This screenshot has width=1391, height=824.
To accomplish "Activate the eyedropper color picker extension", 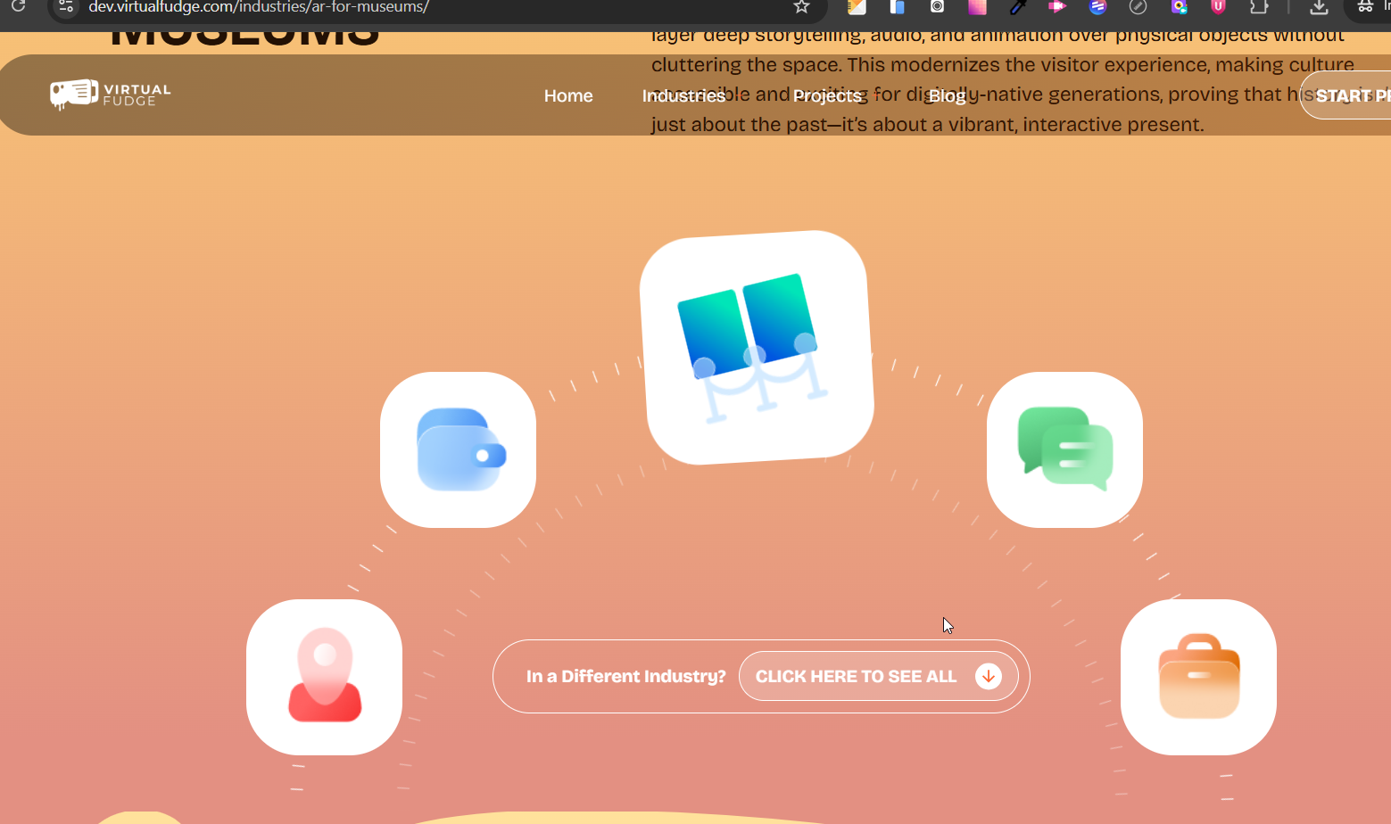I will click(1017, 6).
